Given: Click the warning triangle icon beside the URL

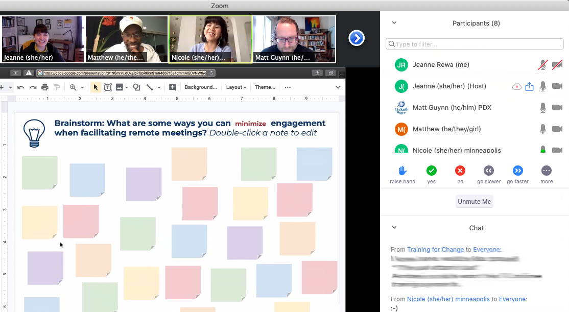Looking at the screenshot, I should (x=29, y=73).
